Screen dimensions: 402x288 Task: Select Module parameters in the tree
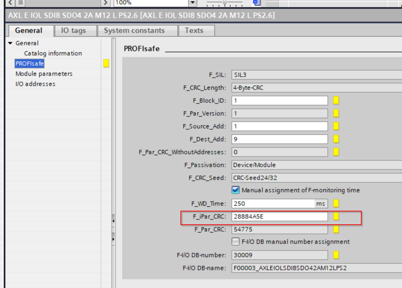click(x=44, y=74)
